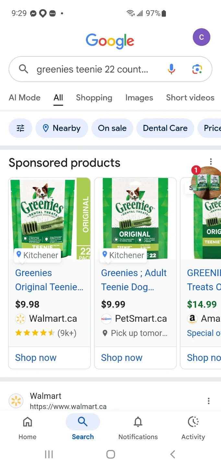Switch to the Images tab
Screen dimensions: 221x467
[x=139, y=98]
